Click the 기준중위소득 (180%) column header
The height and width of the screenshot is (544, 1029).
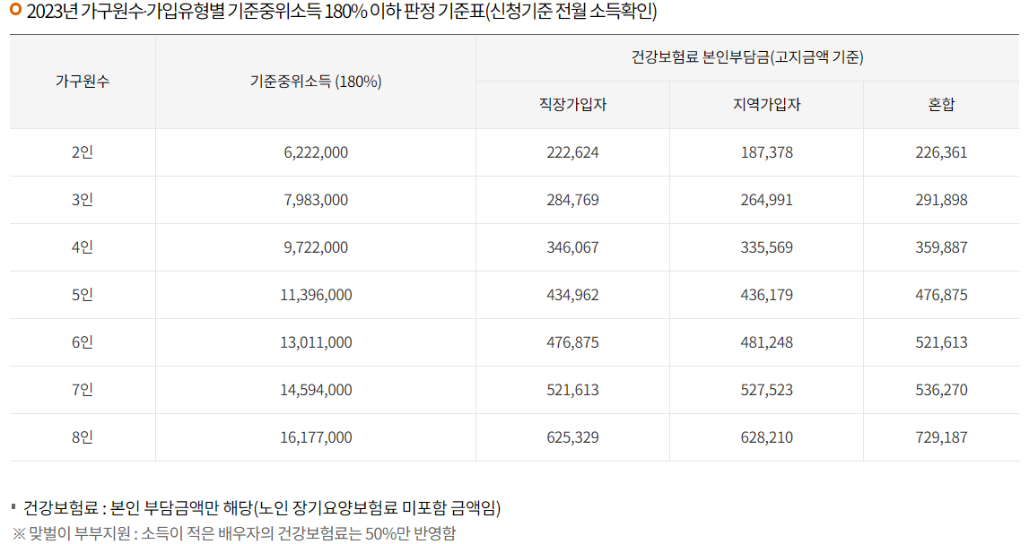[316, 82]
